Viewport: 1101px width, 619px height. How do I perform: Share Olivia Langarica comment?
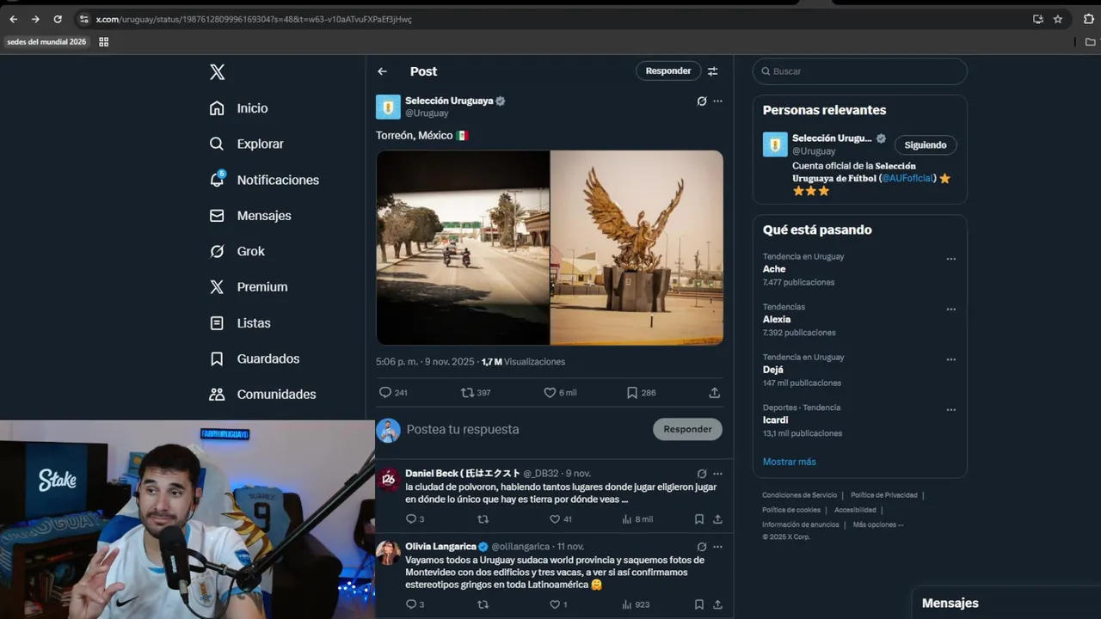pos(717,604)
